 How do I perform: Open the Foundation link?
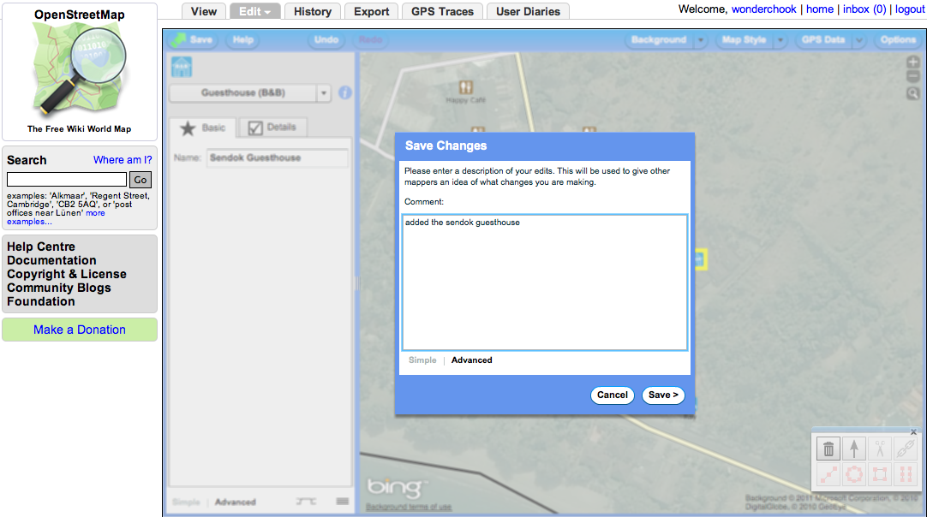[x=41, y=301]
